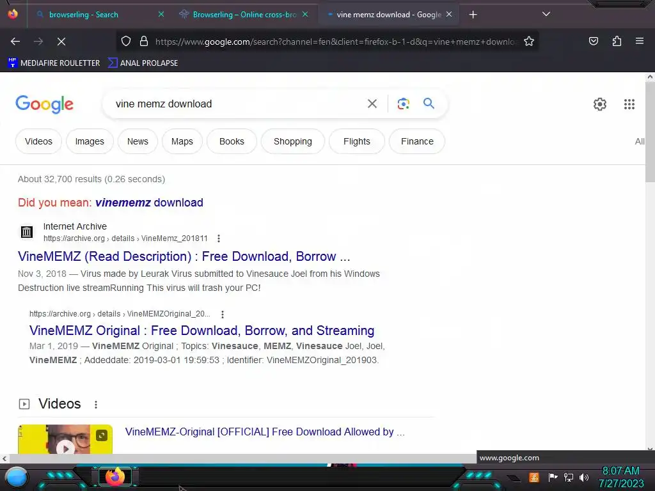Close the browserling - Search tab

coord(161,14)
